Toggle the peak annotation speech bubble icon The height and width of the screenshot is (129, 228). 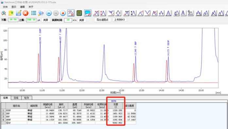click(x=88, y=13)
